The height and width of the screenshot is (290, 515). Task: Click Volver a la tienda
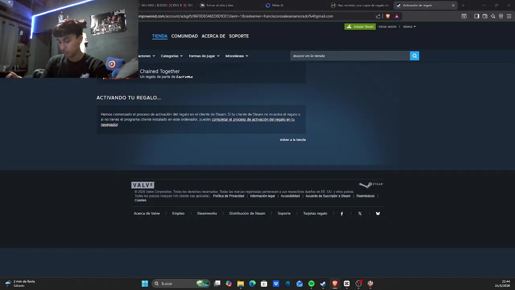click(x=293, y=140)
